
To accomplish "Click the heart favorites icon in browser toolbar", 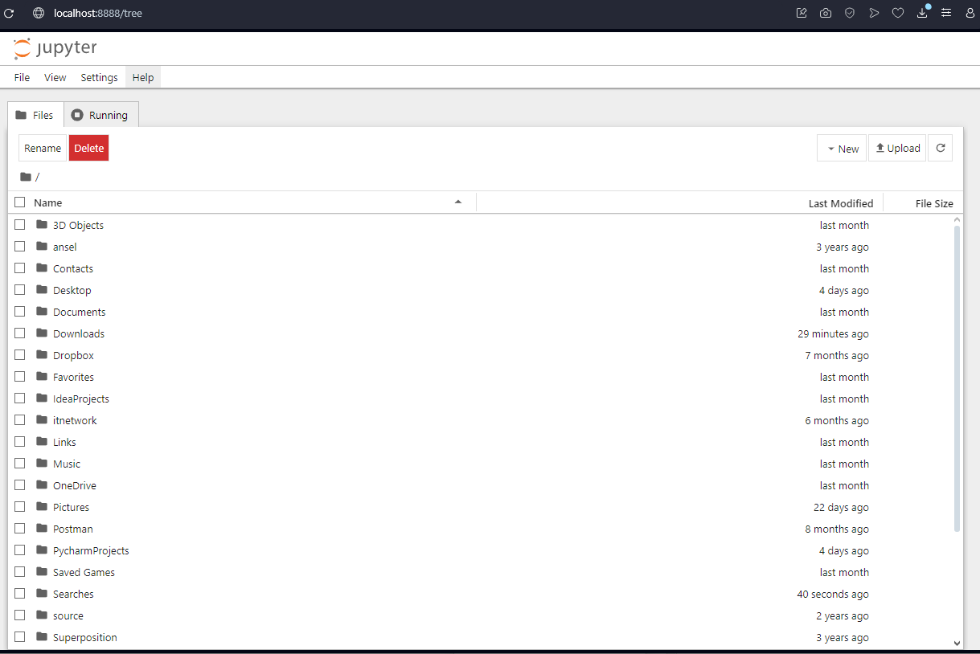I will (x=898, y=13).
